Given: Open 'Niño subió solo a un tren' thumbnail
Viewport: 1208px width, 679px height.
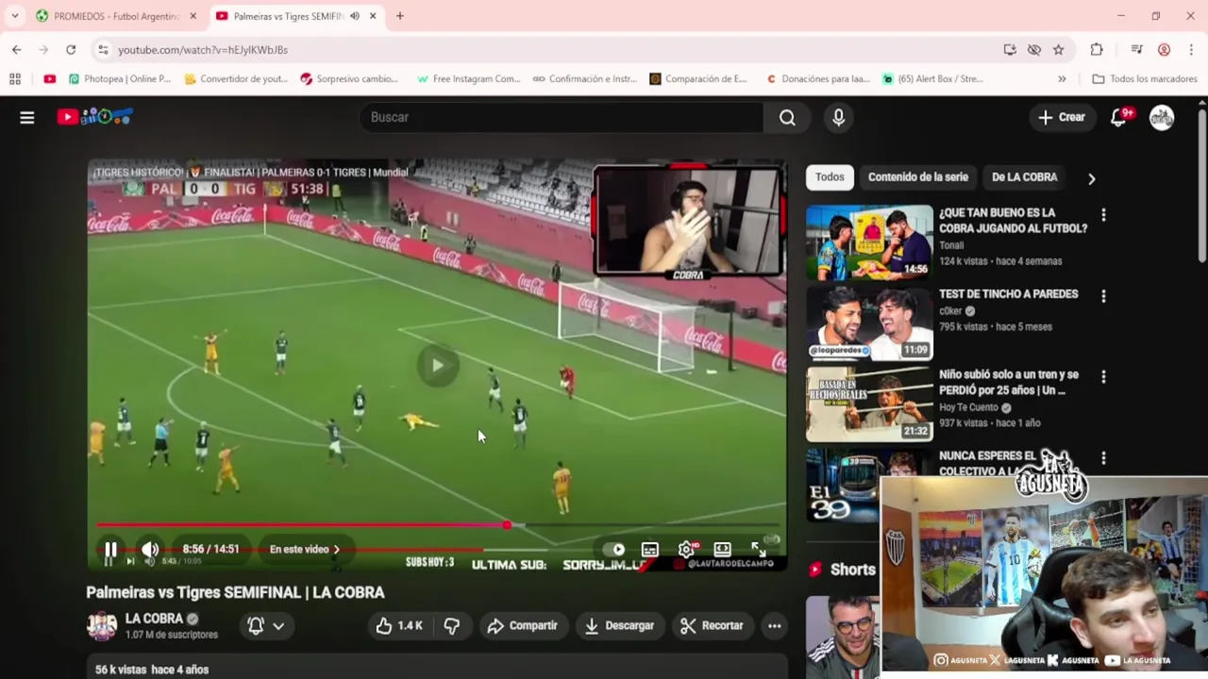Looking at the screenshot, I should (869, 405).
